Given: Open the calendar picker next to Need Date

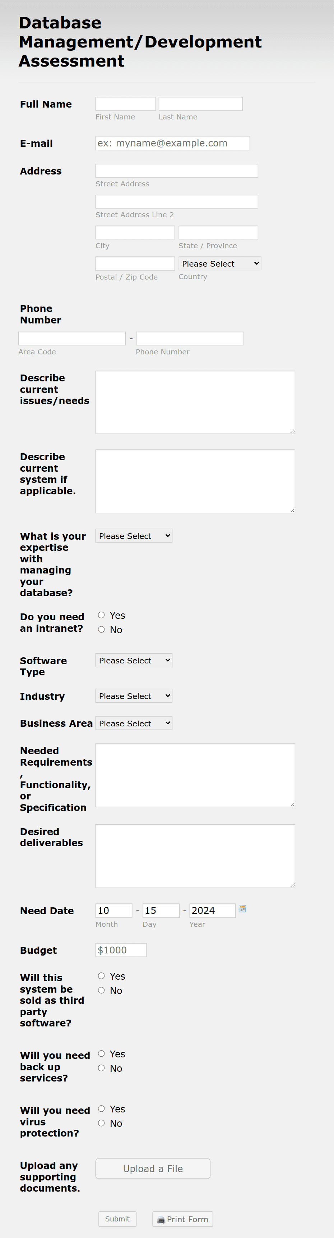Looking at the screenshot, I should [242, 909].
